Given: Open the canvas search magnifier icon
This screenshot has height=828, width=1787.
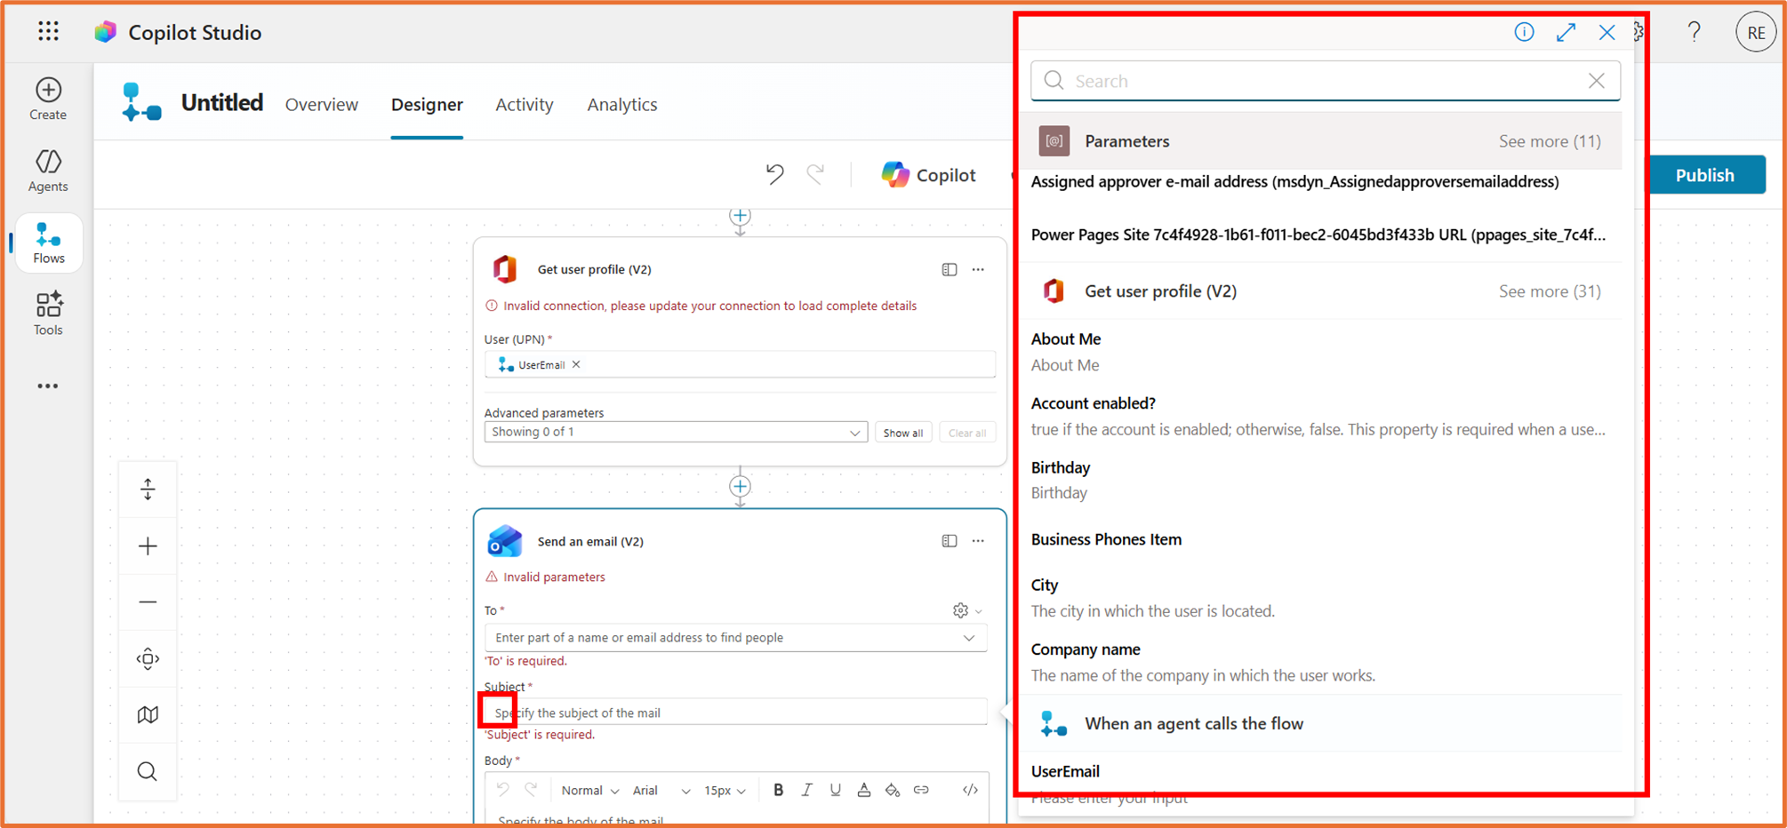Looking at the screenshot, I should tap(148, 771).
